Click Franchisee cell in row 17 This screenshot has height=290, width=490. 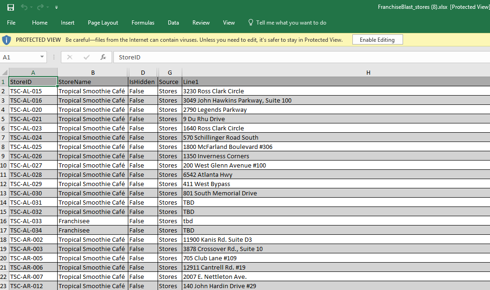93,230
